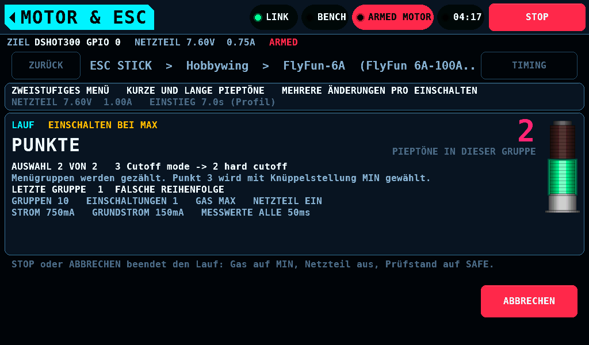Click the Menügruppen werden gezählt hint line
The height and width of the screenshot is (345, 589).
coord(221,178)
